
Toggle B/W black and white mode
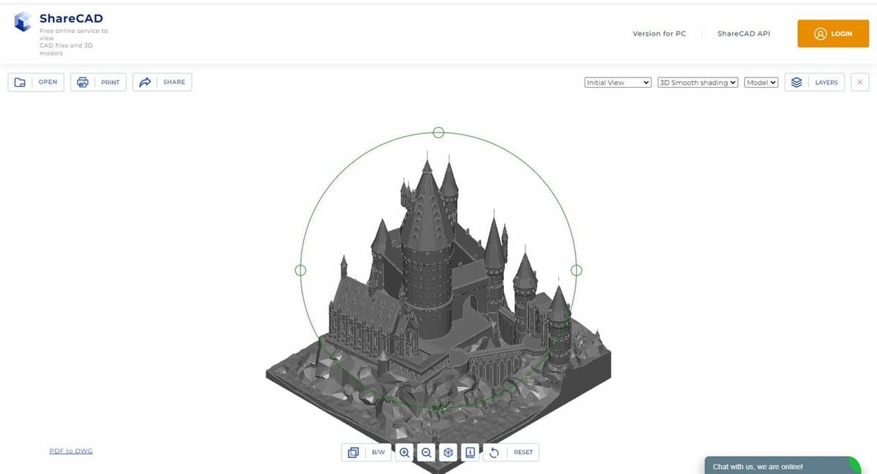[366, 452]
